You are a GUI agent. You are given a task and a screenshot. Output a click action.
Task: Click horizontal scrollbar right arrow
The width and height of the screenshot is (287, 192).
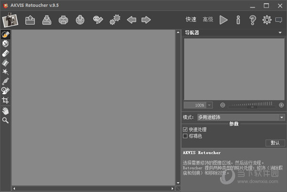point(172,189)
